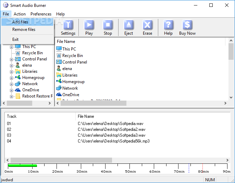This screenshot has width=235, height=183.
Task: Select OneDrive in folder tree
Action: coord(31,90)
